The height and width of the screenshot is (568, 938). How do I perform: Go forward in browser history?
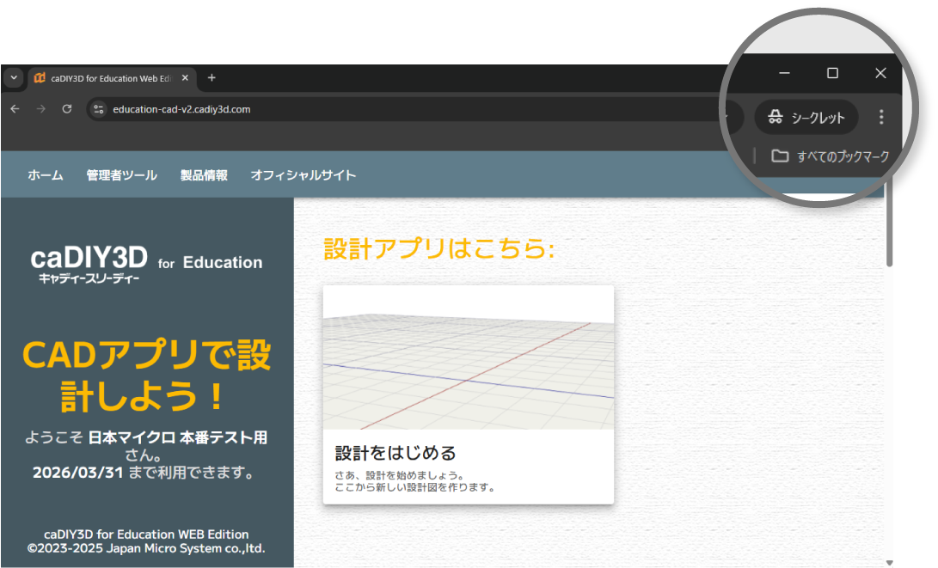(40, 109)
